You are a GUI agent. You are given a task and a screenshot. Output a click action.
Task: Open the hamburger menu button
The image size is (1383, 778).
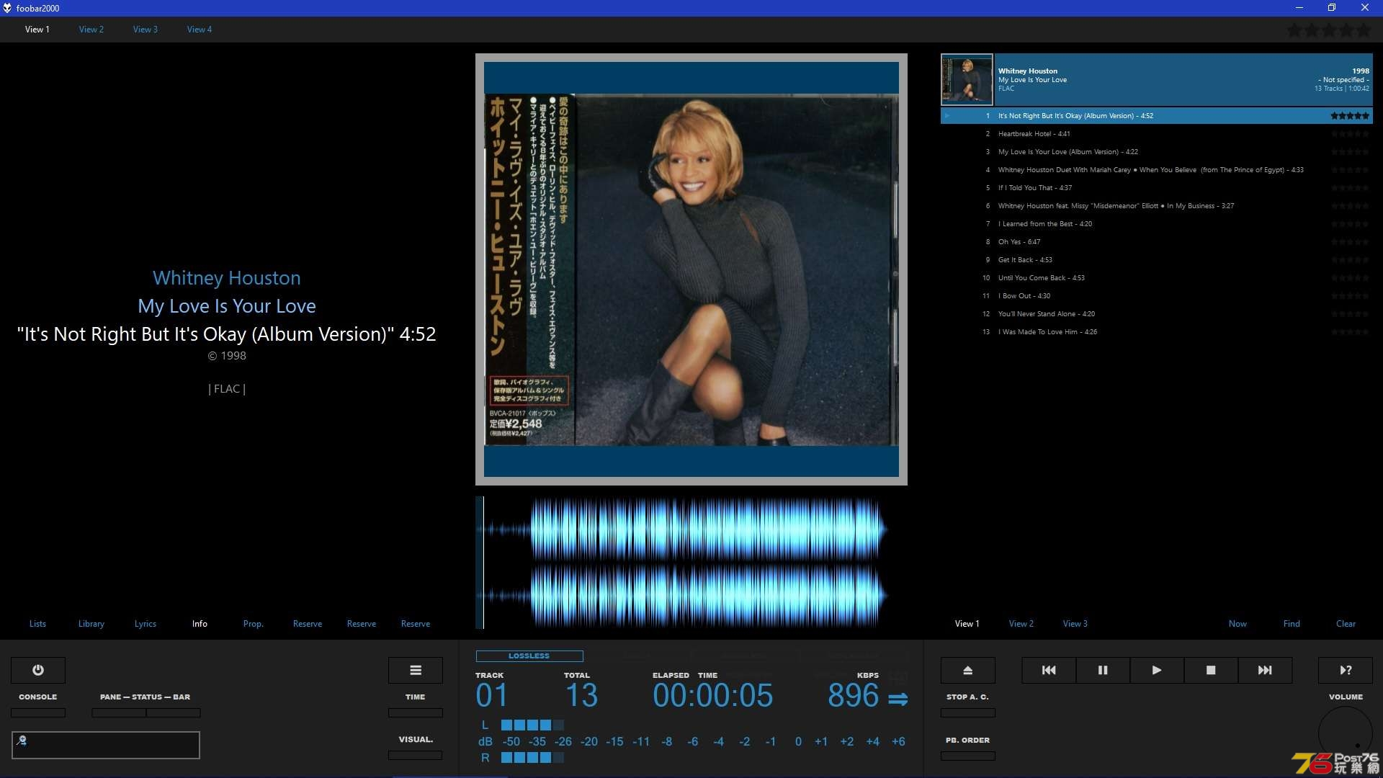416,670
